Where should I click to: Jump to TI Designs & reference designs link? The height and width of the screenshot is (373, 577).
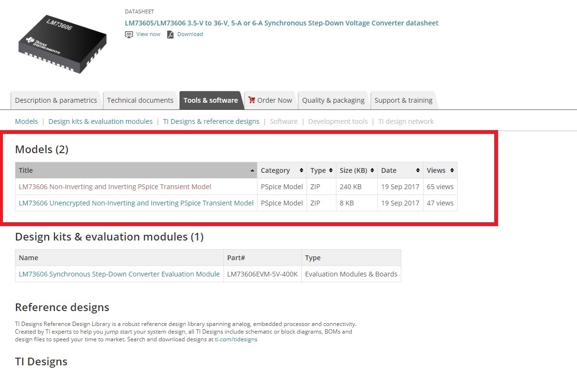tap(211, 121)
